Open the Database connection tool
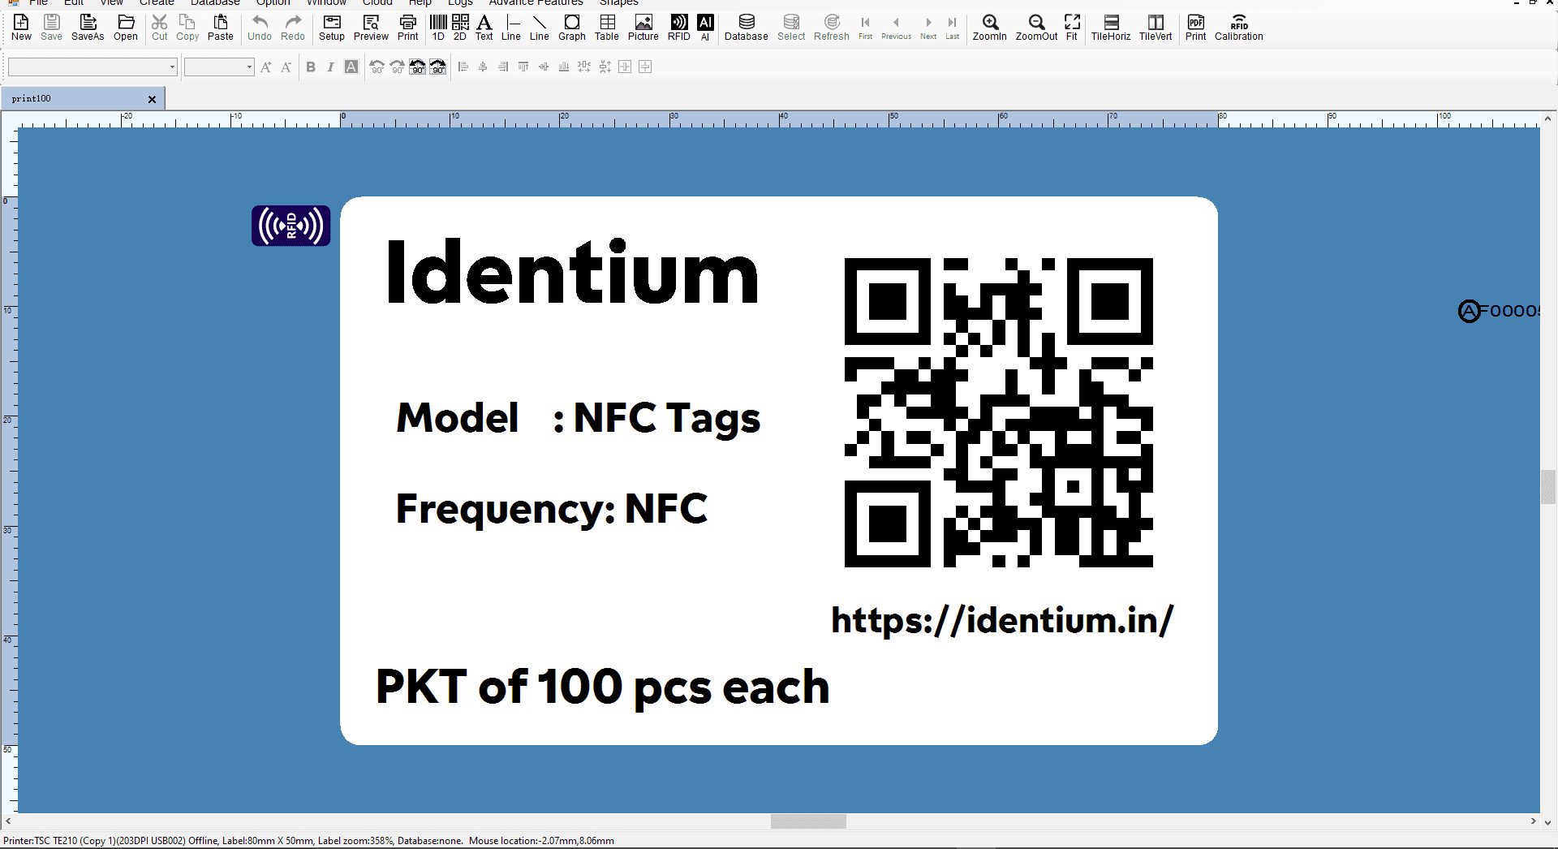1558x849 pixels. pos(747,28)
